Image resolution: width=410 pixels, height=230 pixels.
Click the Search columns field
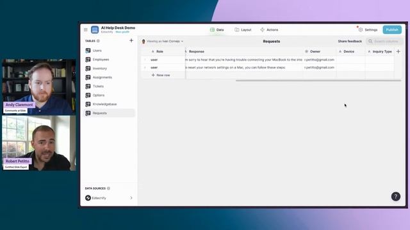click(384, 41)
